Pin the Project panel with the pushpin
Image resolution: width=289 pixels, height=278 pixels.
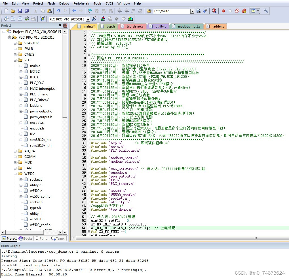pos(60,26)
